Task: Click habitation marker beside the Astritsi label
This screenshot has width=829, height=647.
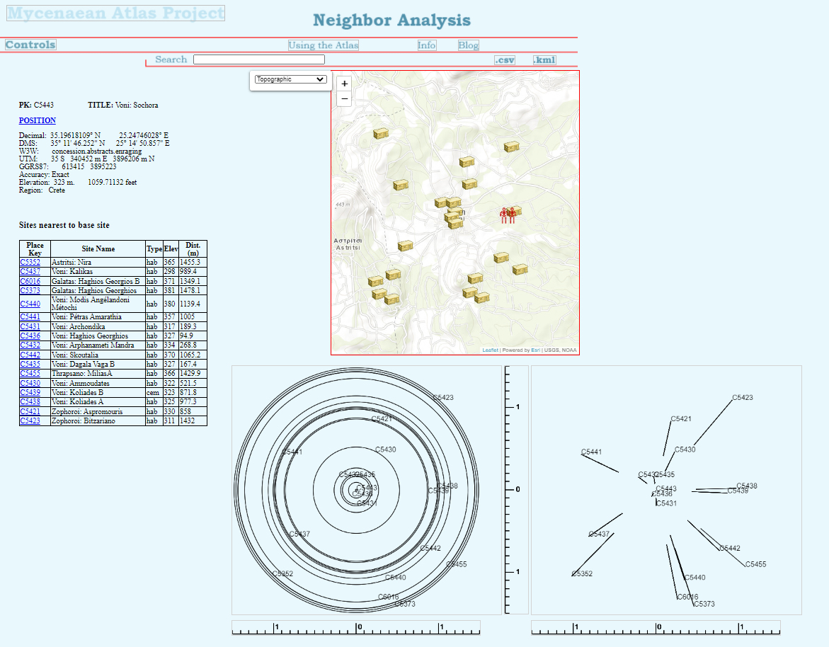Action: coord(405,246)
